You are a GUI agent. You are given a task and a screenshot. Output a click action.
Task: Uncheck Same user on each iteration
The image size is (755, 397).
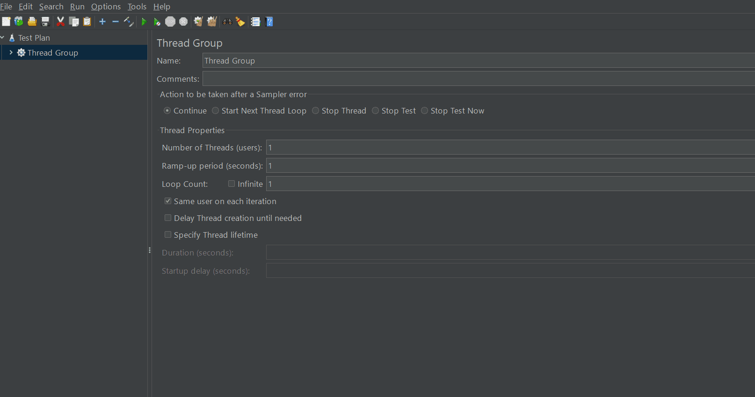point(168,201)
